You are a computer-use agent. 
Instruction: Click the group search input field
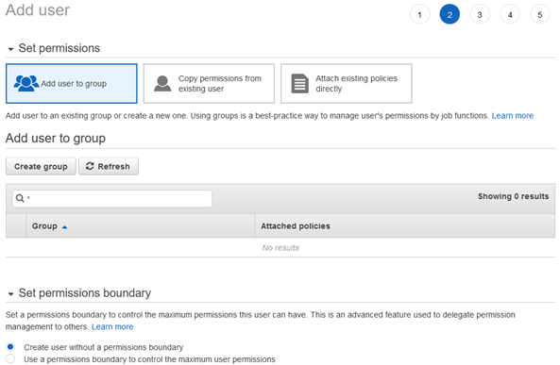[112, 198]
